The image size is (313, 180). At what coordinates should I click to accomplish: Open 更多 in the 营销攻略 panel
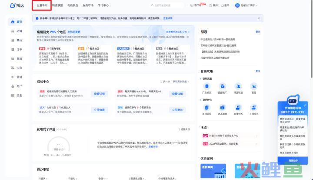258,71
